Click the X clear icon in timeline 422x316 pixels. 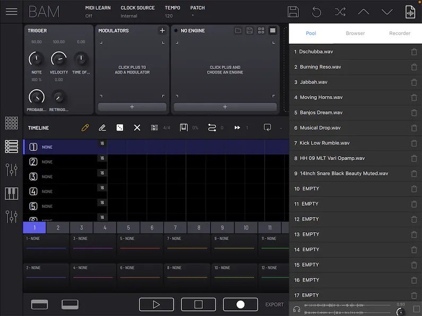(137, 128)
